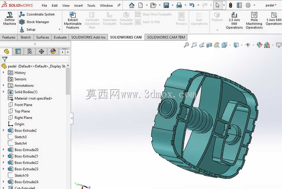Image resolution: width=282 pixels, height=189 pixels.
Task: Open the SOLIDWORKS CAM TBM tab
Action: (166, 37)
